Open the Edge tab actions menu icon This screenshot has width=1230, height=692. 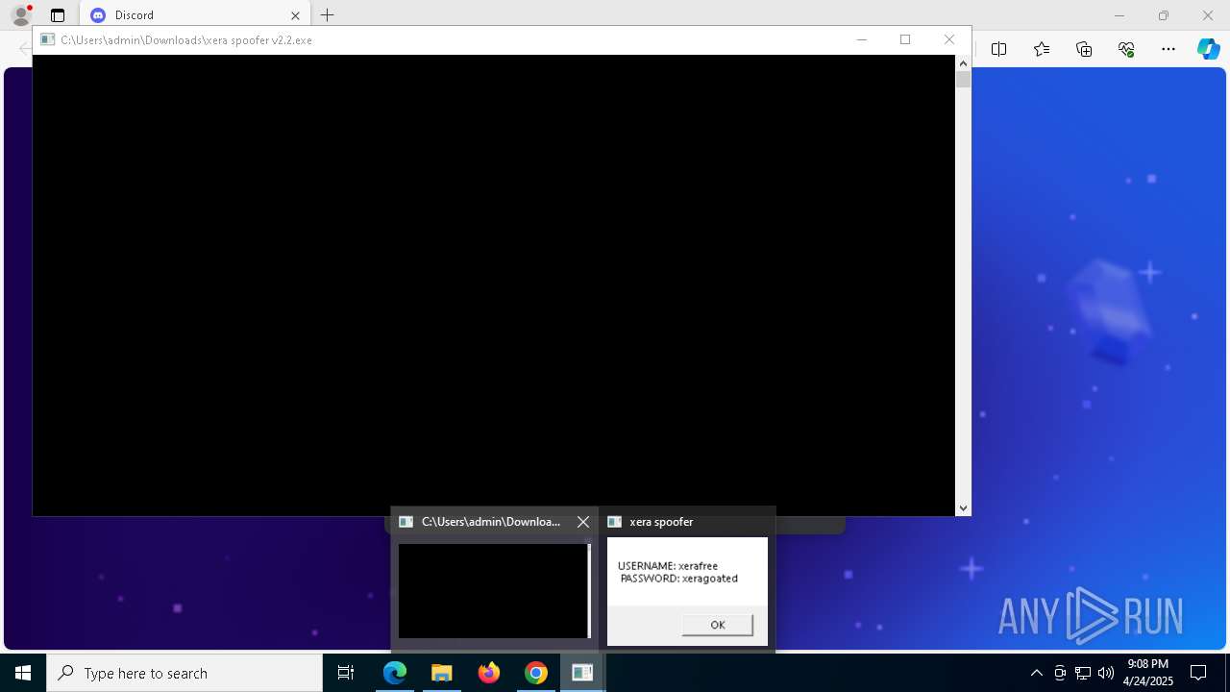[x=58, y=15]
